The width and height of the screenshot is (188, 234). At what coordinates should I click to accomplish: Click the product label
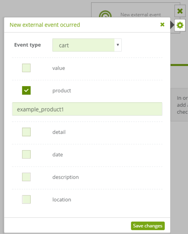tap(61, 90)
